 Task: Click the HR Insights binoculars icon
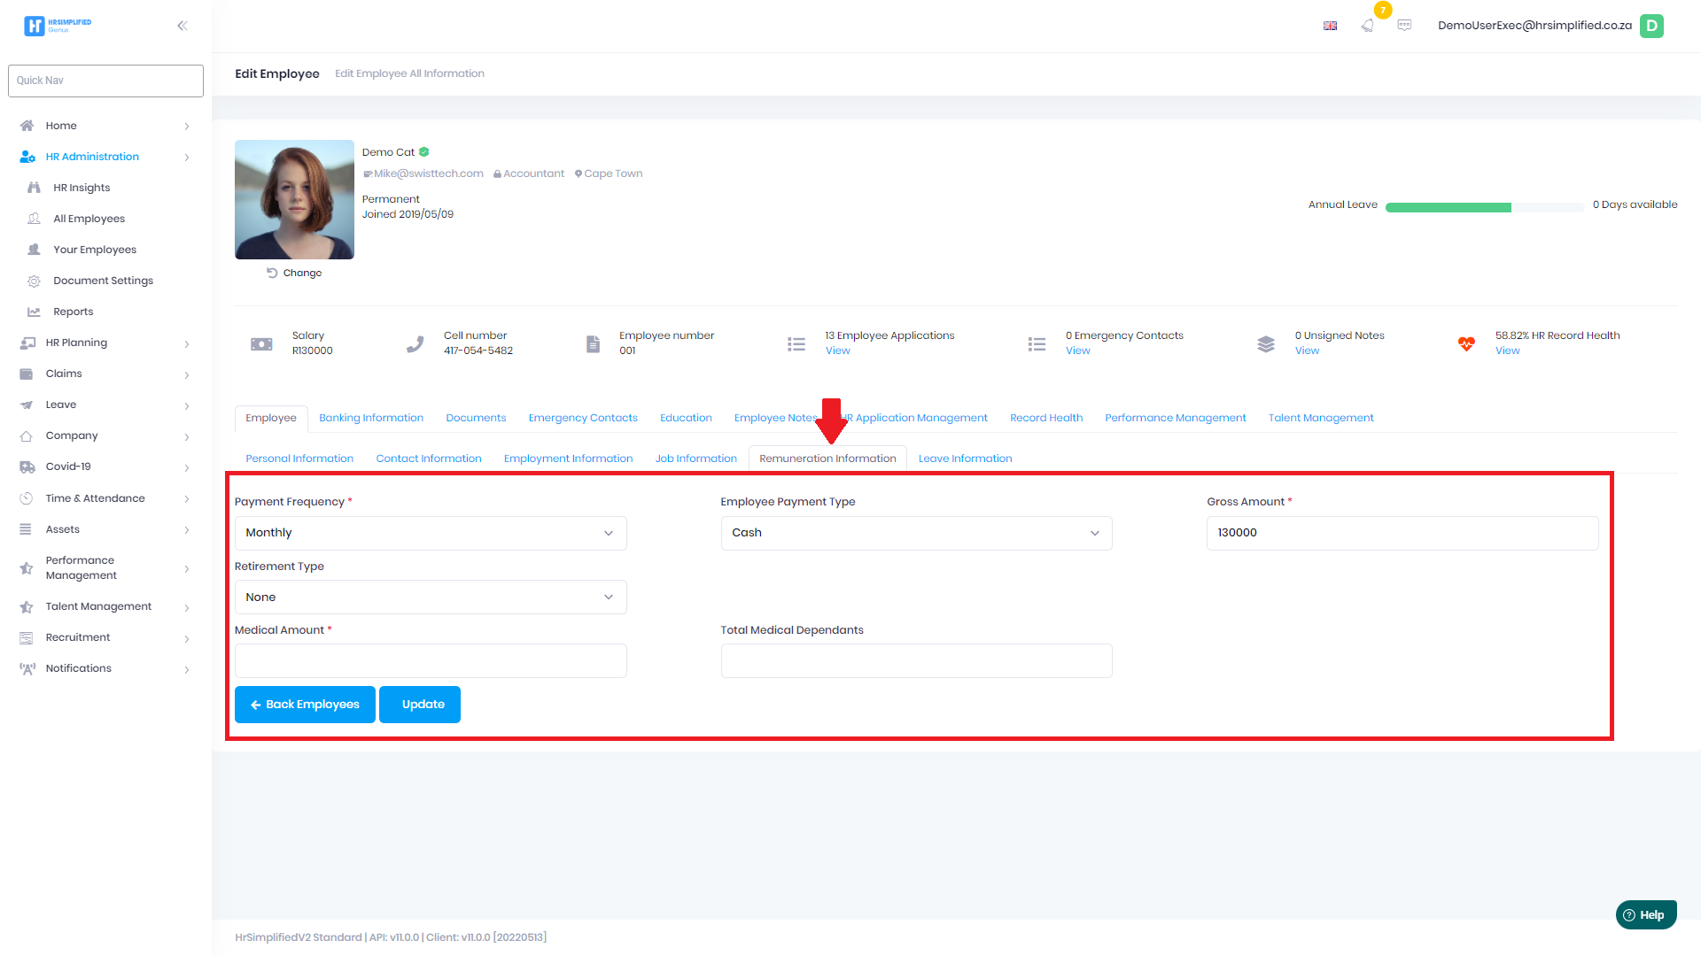(x=35, y=188)
